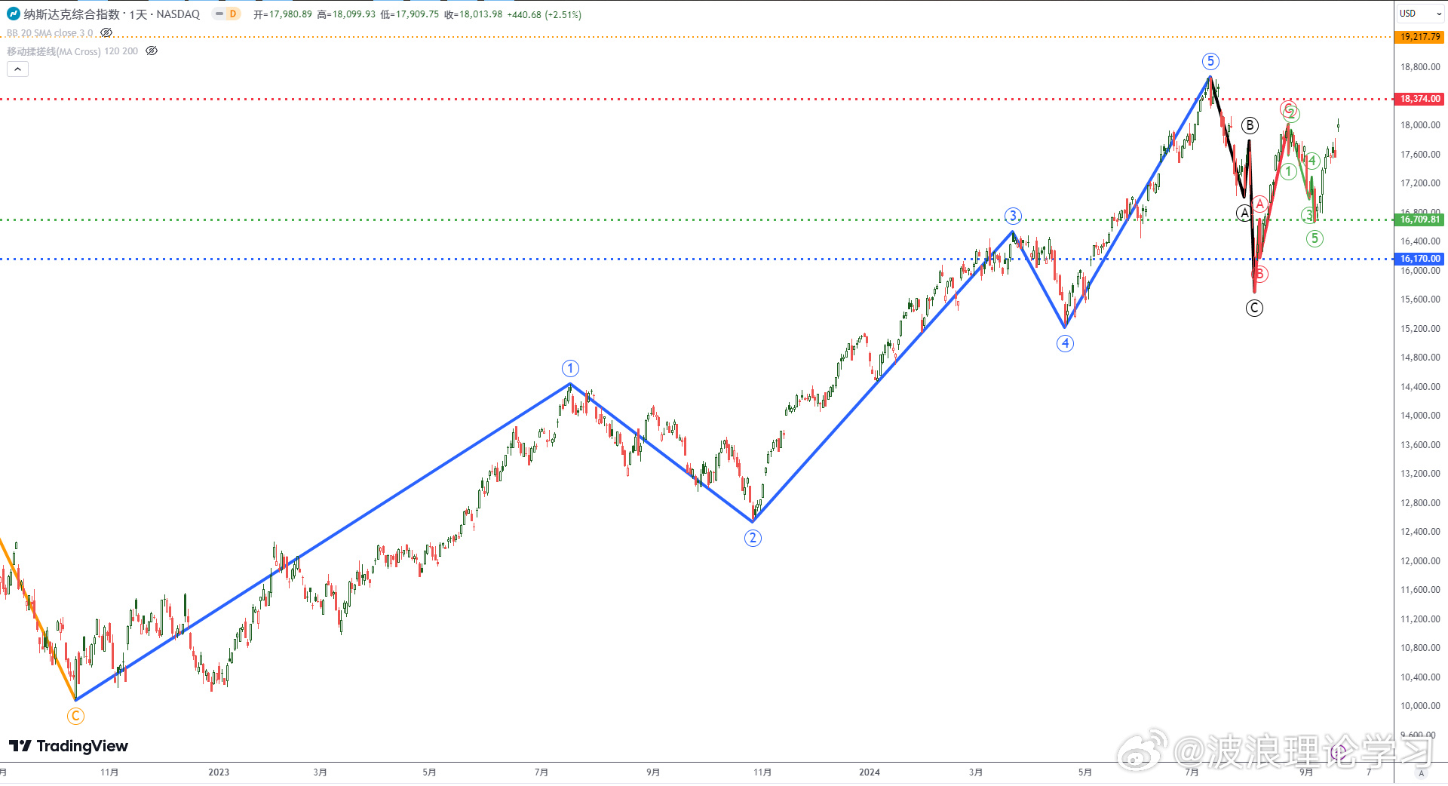This screenshot has width=1448, height=786.
Task: Select the green circled 5 wave label
Action: coord(1315,239)
